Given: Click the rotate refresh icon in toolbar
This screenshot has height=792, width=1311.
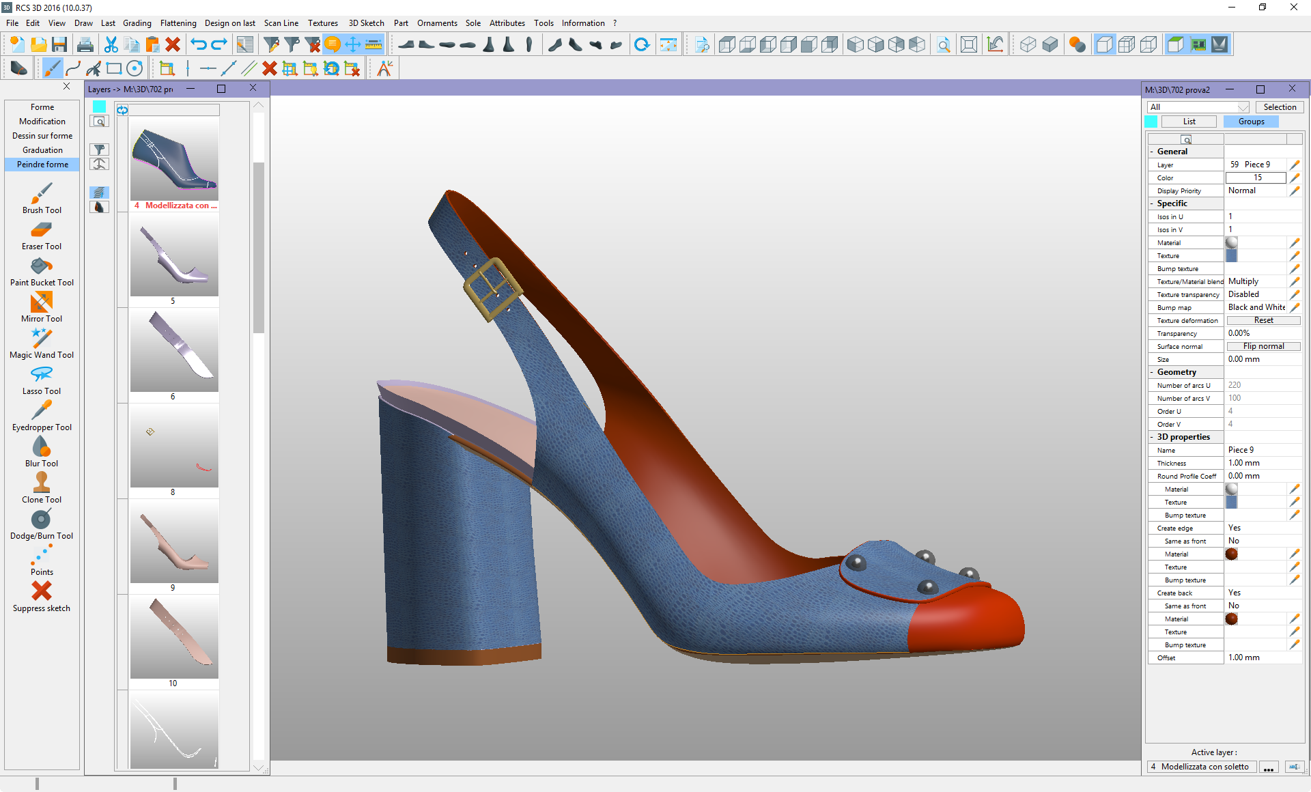Looking at the screenshot, I should point(642,45).
